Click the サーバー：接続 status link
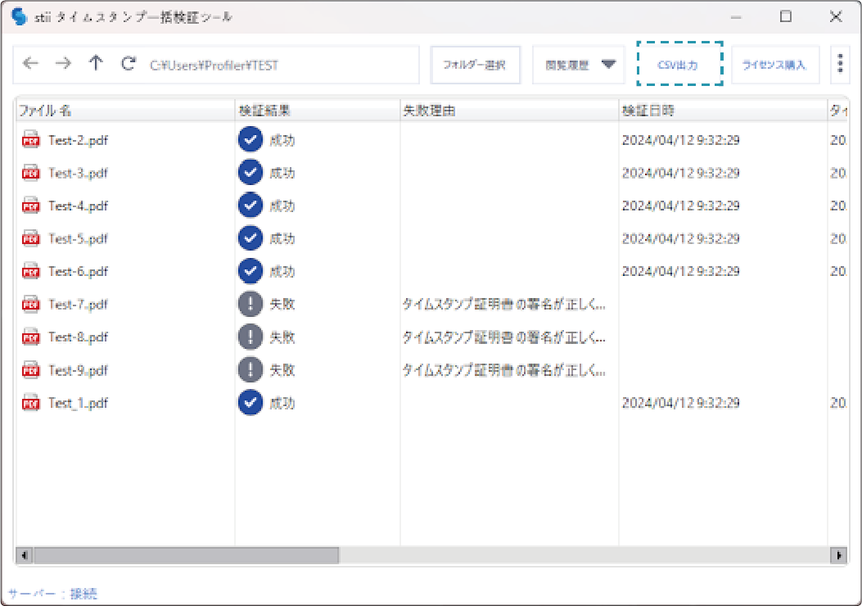 click(52, 593)
